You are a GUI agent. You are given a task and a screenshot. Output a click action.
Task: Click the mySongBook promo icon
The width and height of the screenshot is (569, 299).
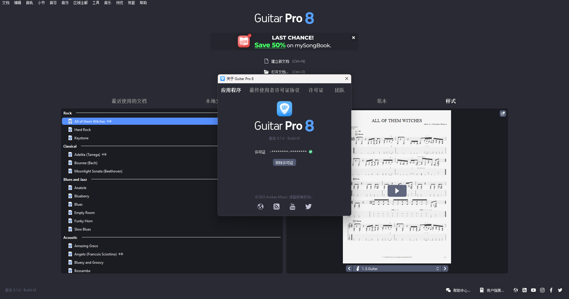click(244, 41)
